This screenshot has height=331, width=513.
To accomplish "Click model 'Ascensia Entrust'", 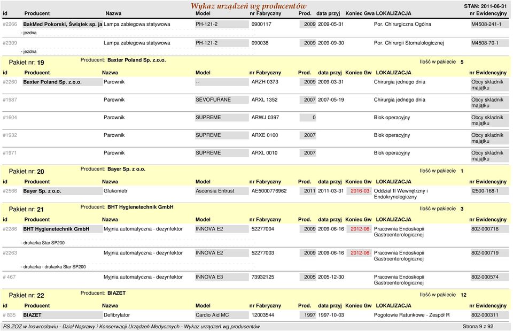I will coord(215,191).
